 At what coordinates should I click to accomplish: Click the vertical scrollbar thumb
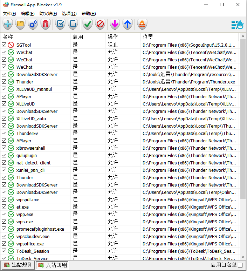tap(243, 119)
